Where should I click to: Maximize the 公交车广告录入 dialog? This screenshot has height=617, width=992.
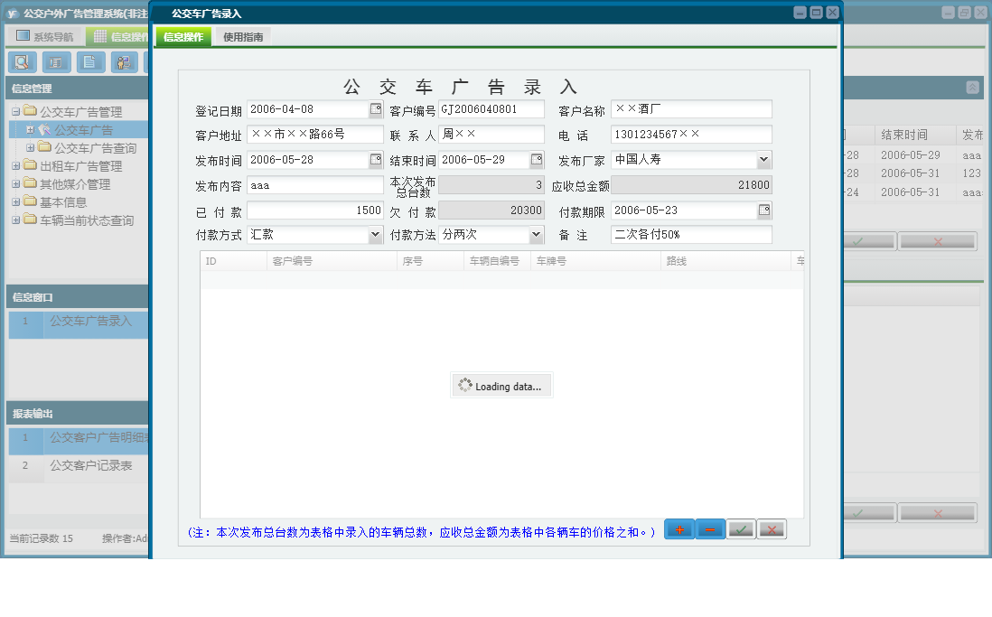coord(816,12)
